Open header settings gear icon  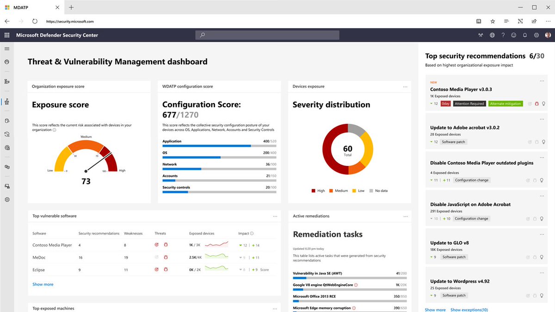(536, 35)
